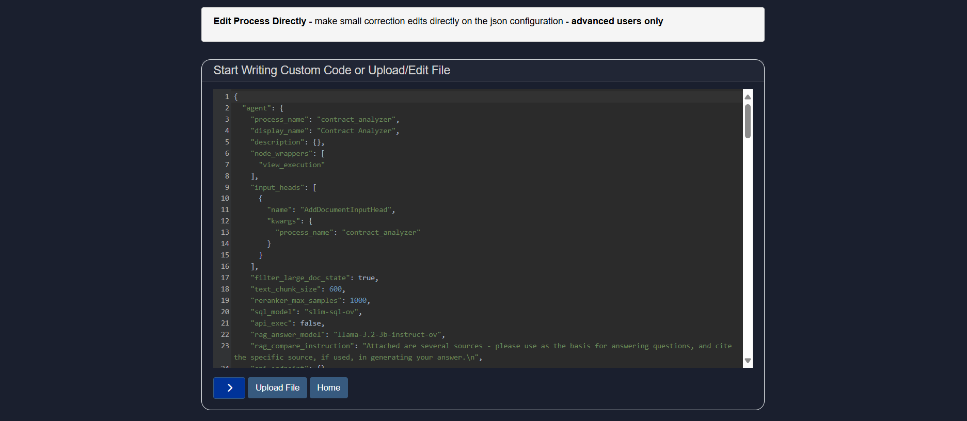
Task: Click the "view_execution" entry in node_wrappers
Action: tap(292, 165)
